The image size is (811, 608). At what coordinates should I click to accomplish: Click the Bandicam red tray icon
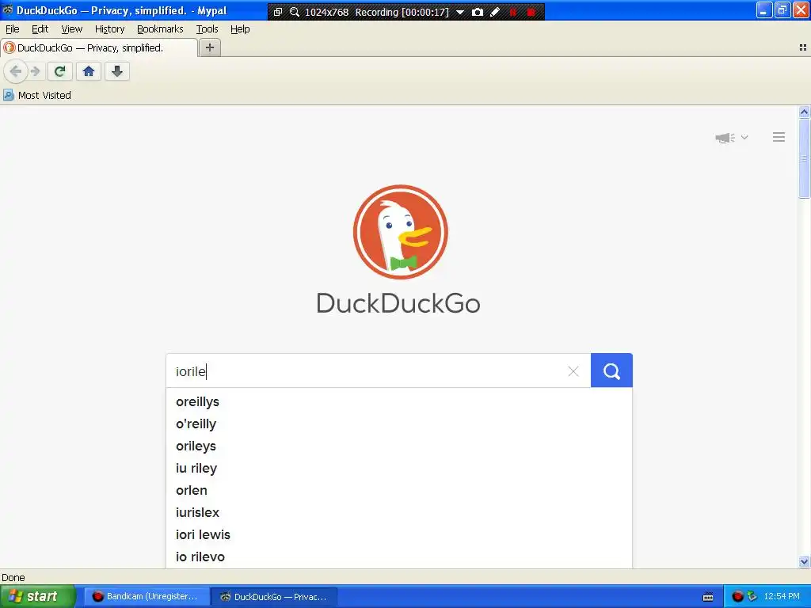click(737, 596)
